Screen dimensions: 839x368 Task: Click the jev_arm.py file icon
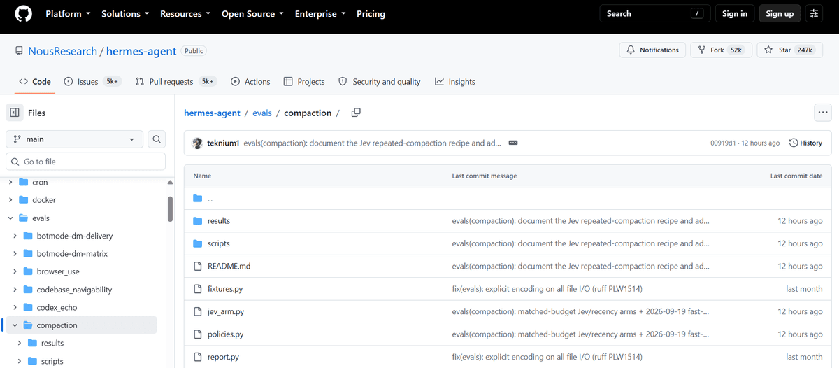pyautogui.click(x=197, y=311)
